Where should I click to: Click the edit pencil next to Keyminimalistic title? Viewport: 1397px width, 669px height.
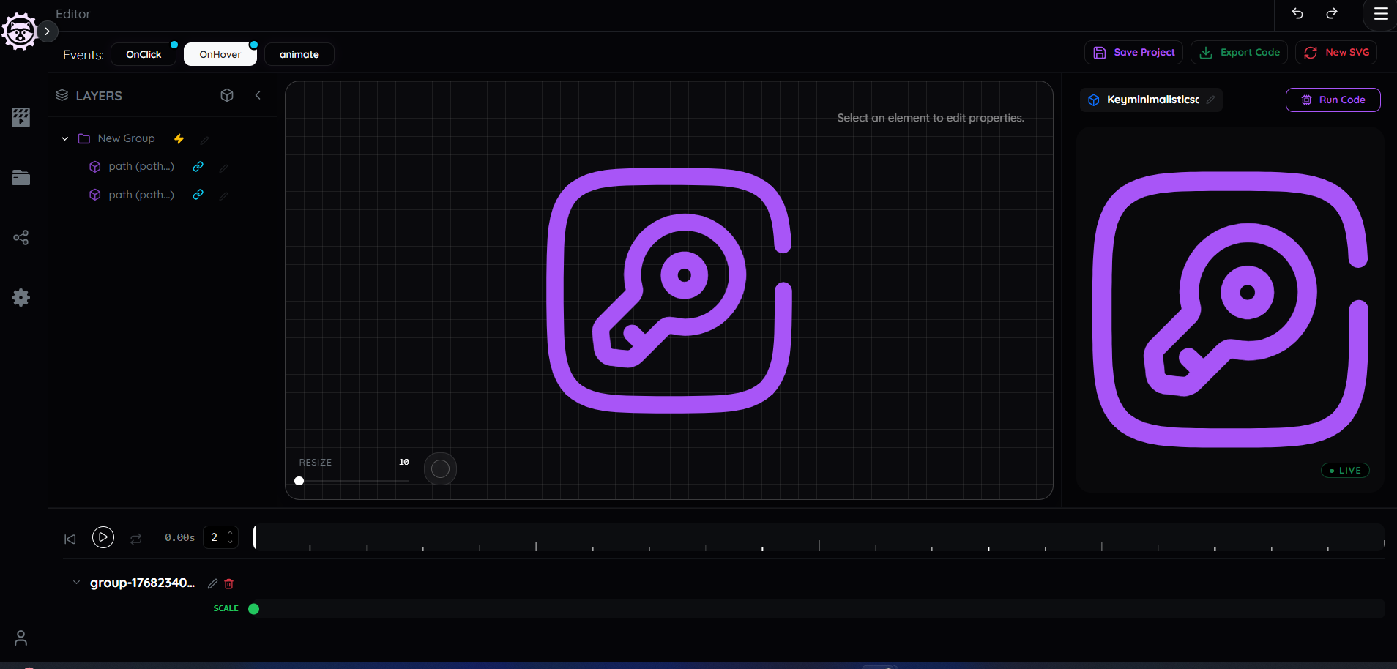click(1211, 100)
